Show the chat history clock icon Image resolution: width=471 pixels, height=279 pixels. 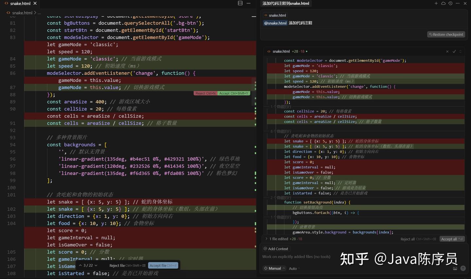click(450, 3)
